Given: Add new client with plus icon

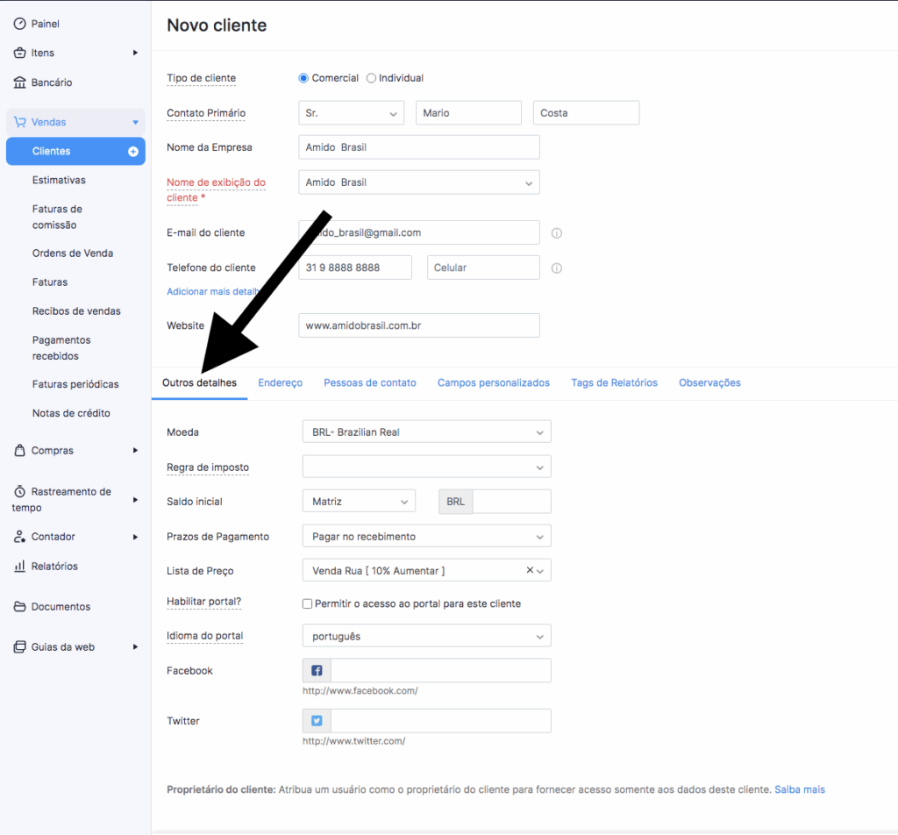Looking at the screenshot, I should (x=133, y=151).
